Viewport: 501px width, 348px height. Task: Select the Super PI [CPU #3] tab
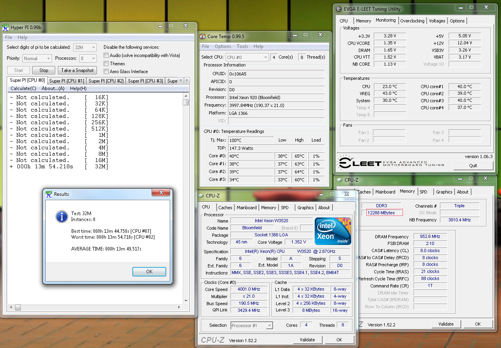tap(146, 81)
